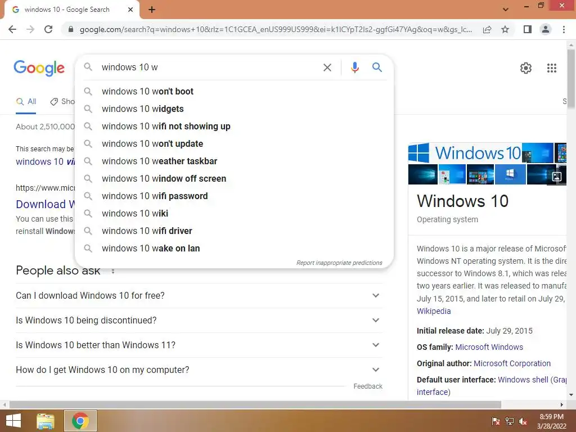Click the horizontal page scrollbar
Screen dimensions: 576x432
tap(255, 404)
